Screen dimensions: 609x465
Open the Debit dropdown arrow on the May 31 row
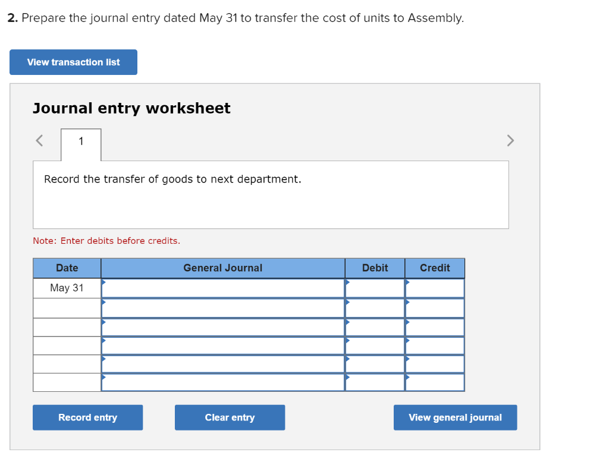click(347, 284)
